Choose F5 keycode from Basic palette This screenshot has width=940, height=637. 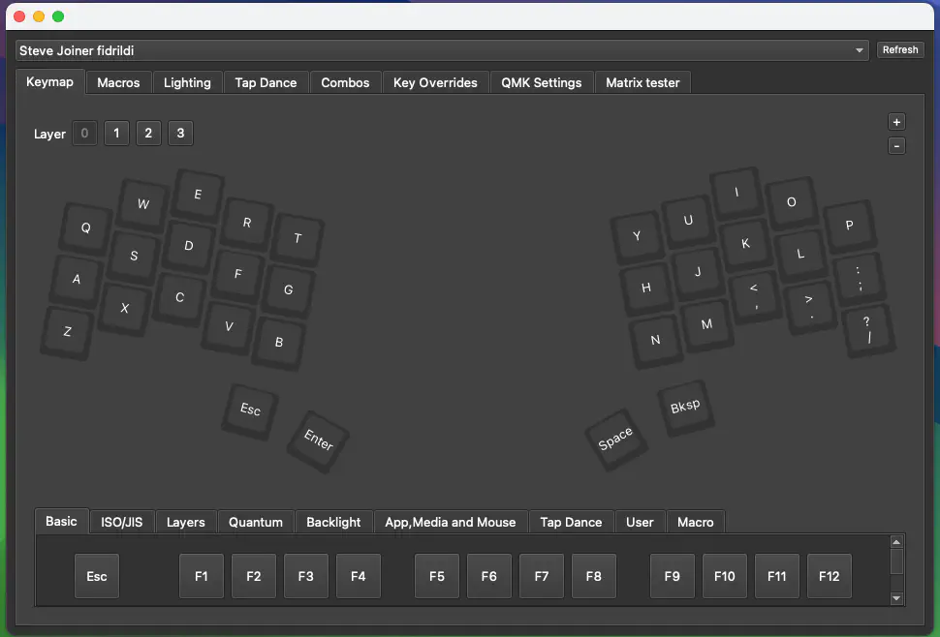[x=437, y=576]
